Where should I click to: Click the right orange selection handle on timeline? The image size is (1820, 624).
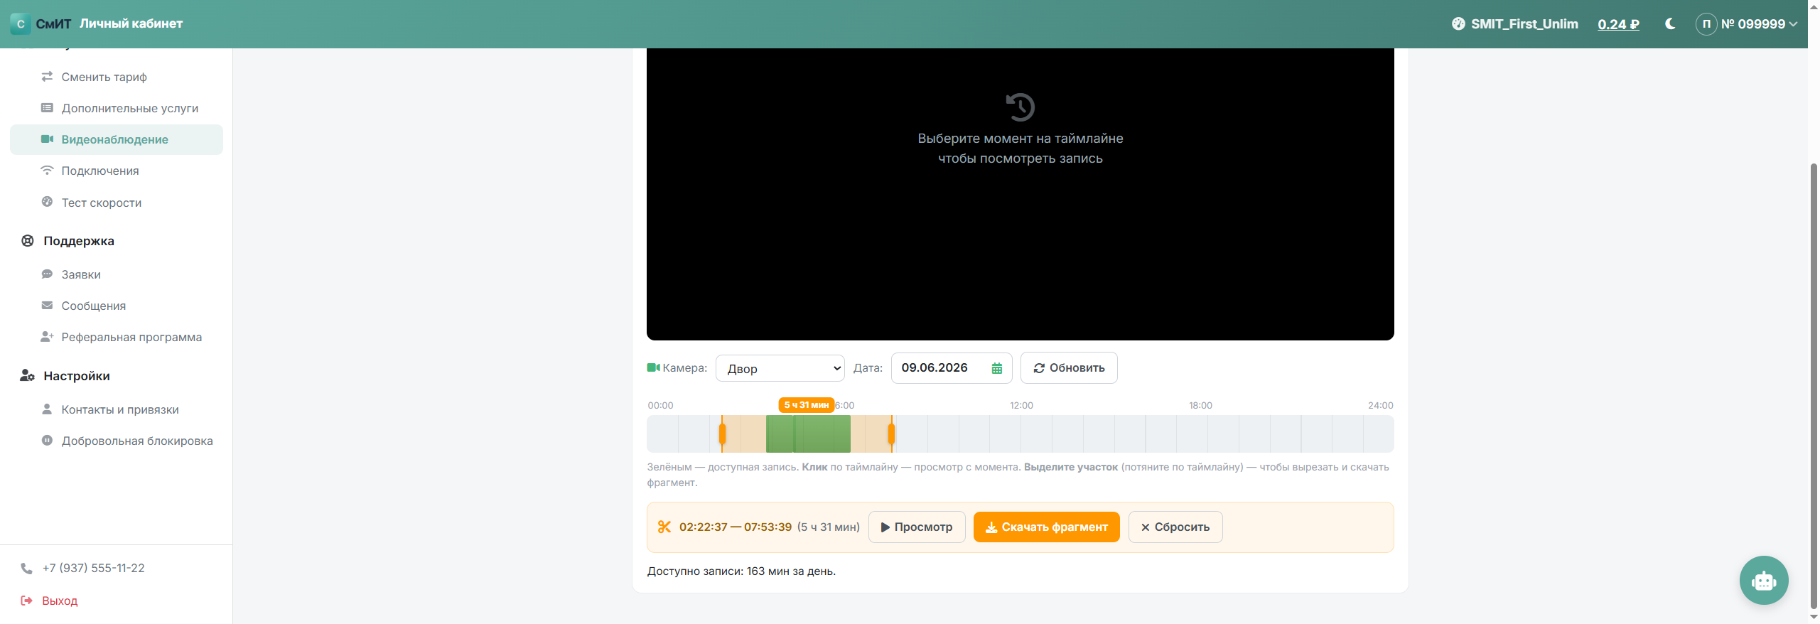(891, 434)
